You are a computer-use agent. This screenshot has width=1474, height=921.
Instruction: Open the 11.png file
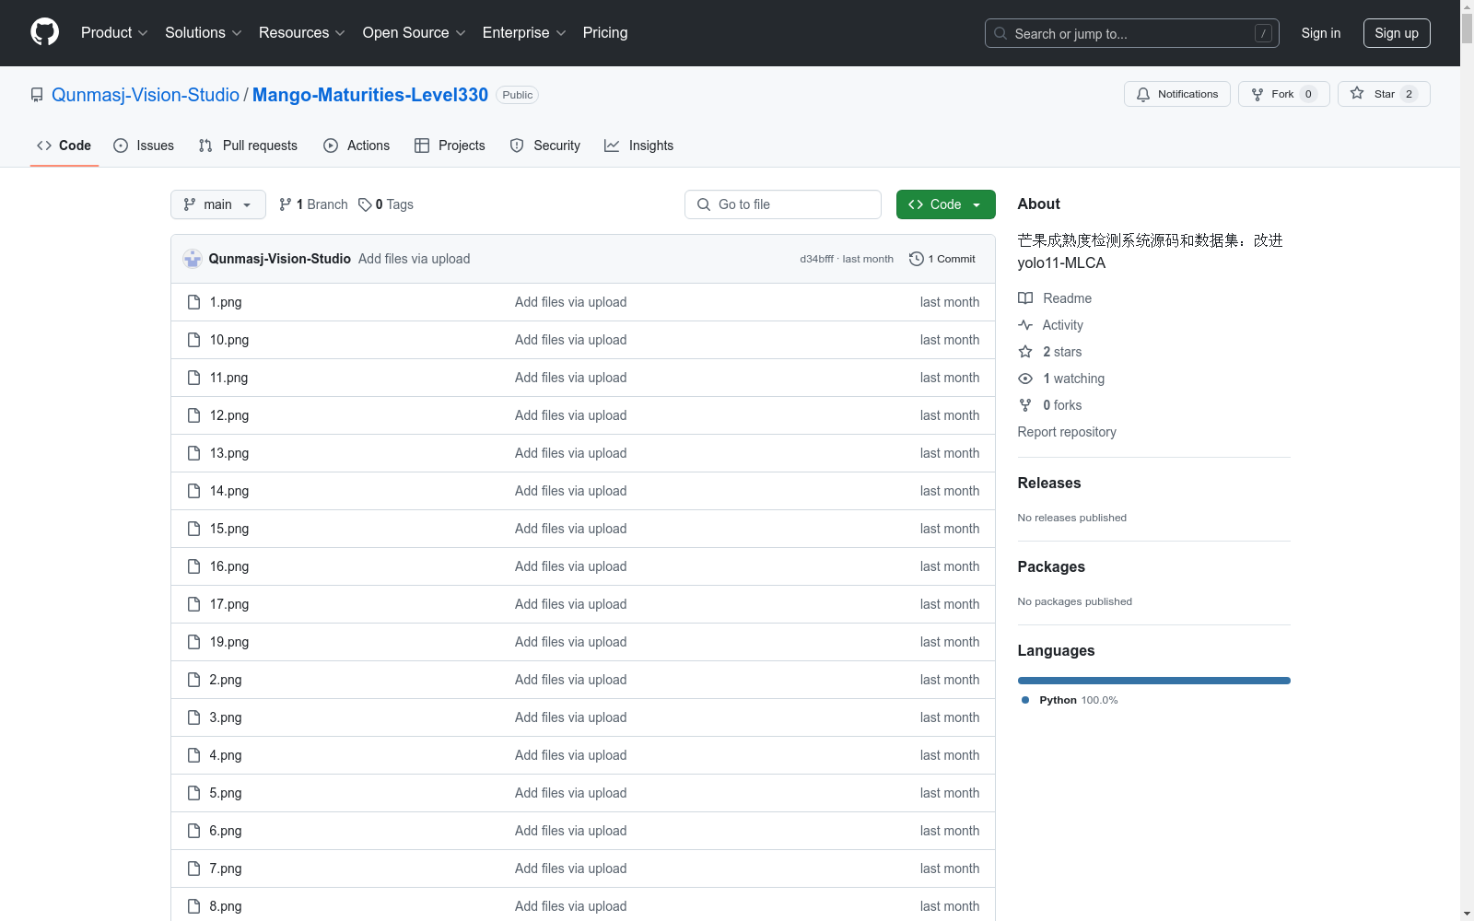click(228, 378)
